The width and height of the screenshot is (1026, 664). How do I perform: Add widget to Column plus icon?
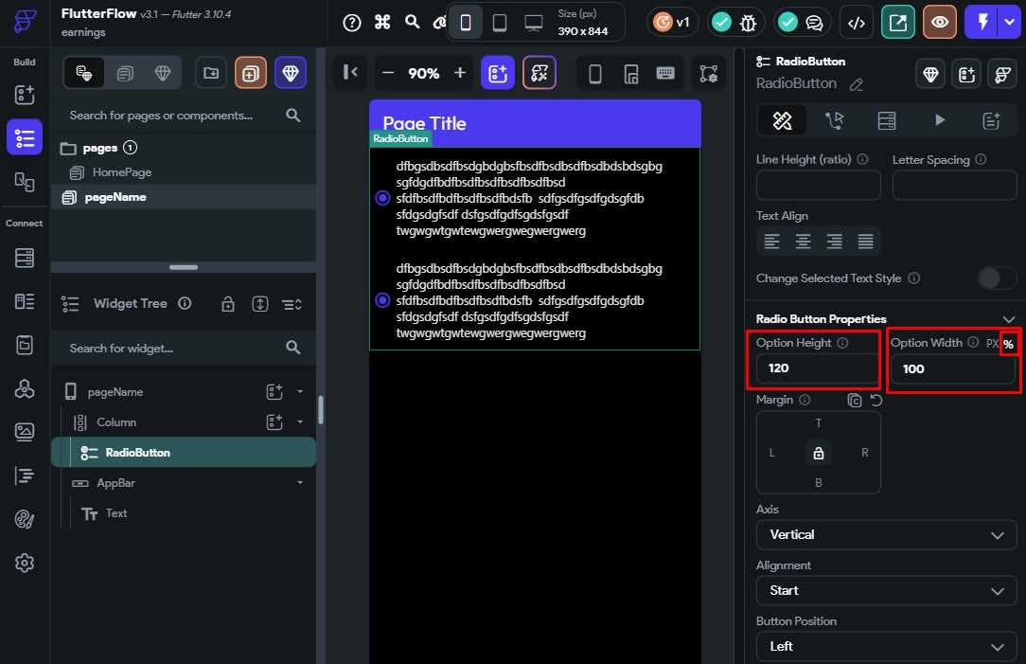pyautogui.click(x=274, y=422)
